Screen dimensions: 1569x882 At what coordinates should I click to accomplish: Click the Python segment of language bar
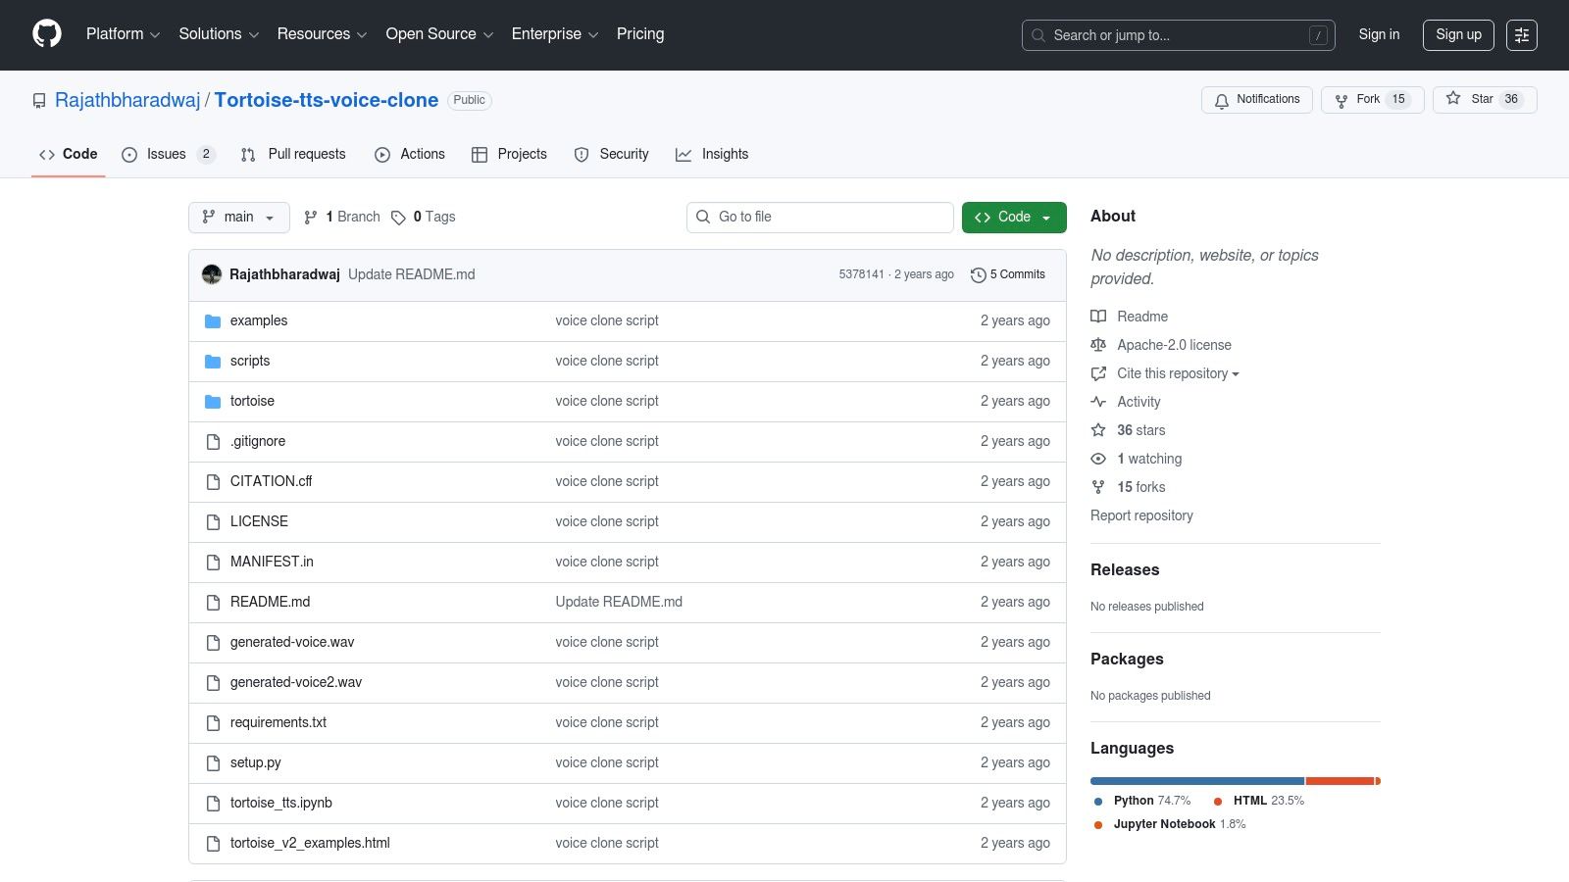(1196, 781)
